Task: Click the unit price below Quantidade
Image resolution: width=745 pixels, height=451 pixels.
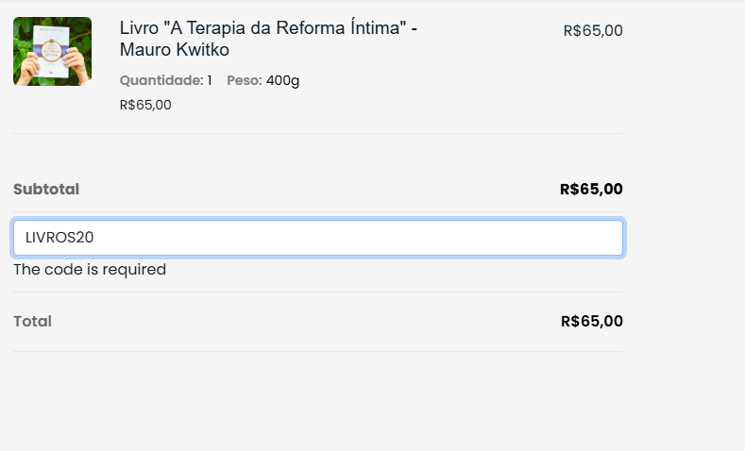Action: (145, 105)
